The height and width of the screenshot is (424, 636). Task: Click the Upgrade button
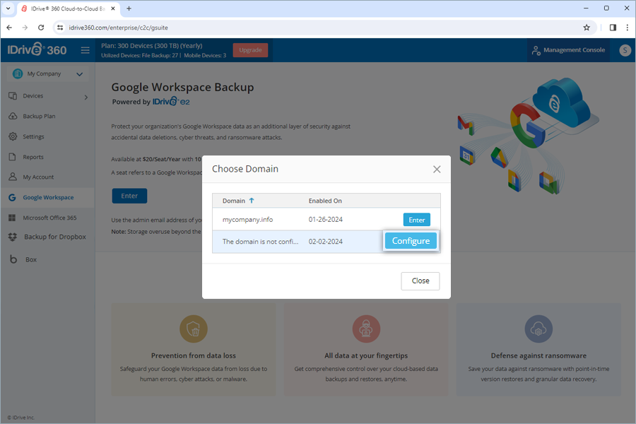click(252, 50)
